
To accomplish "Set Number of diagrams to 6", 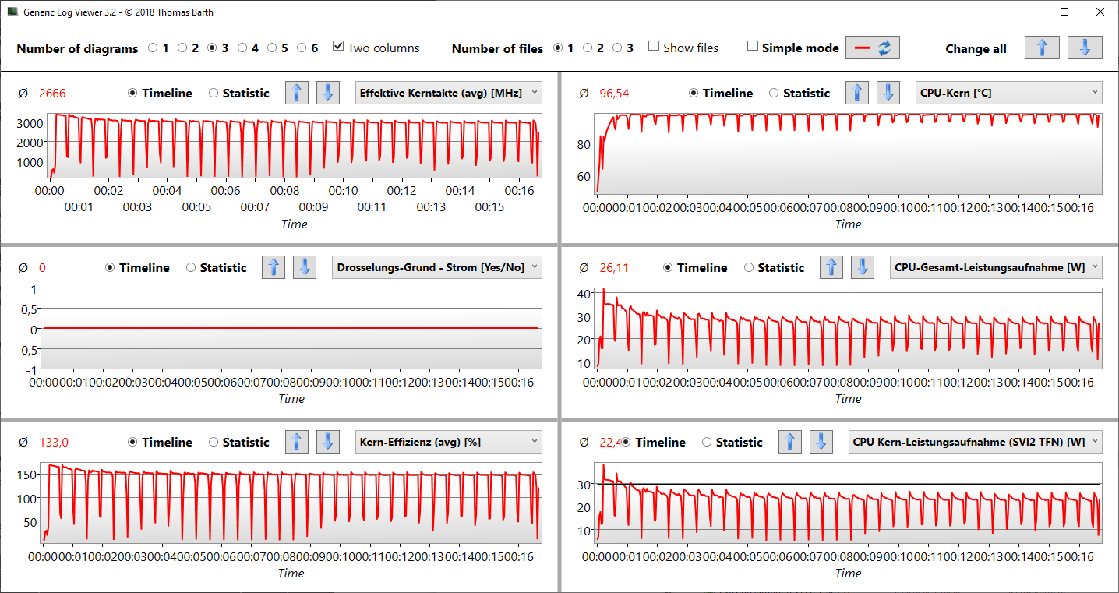I will click(302, 48).
